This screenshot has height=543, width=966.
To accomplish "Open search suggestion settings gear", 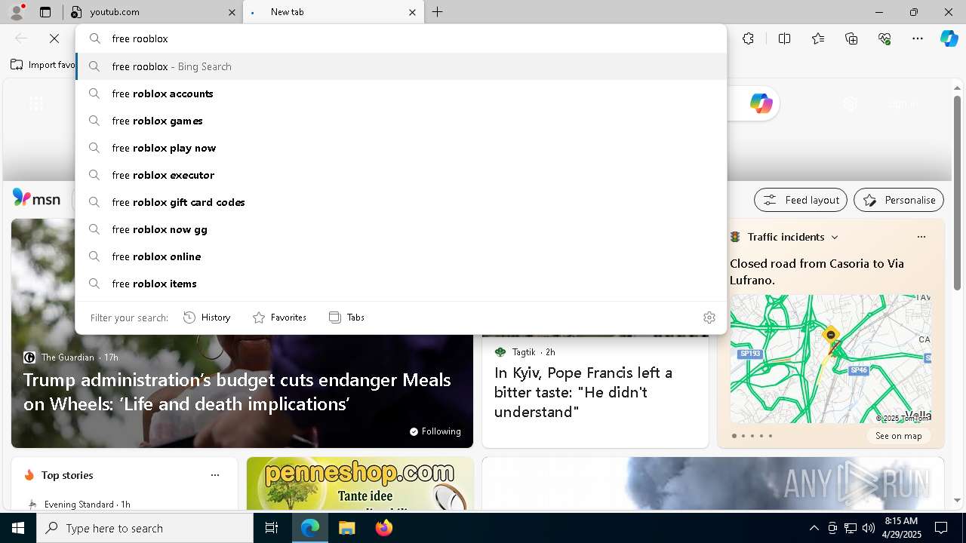I will coord(709,318).
